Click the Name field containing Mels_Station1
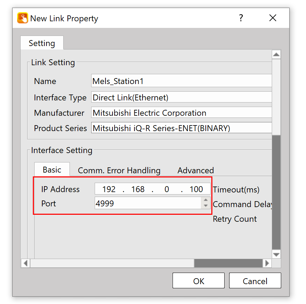306x304 pixels. point(181,81)
